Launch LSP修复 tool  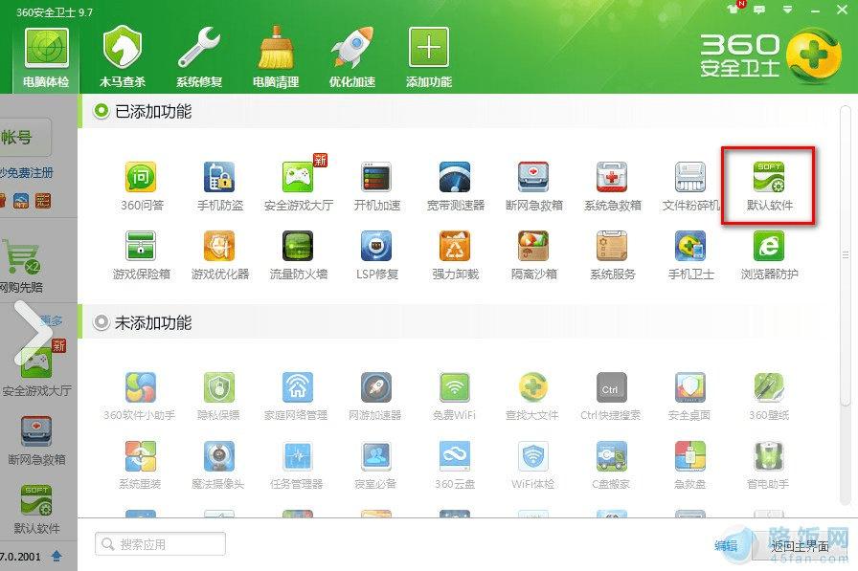376,255
